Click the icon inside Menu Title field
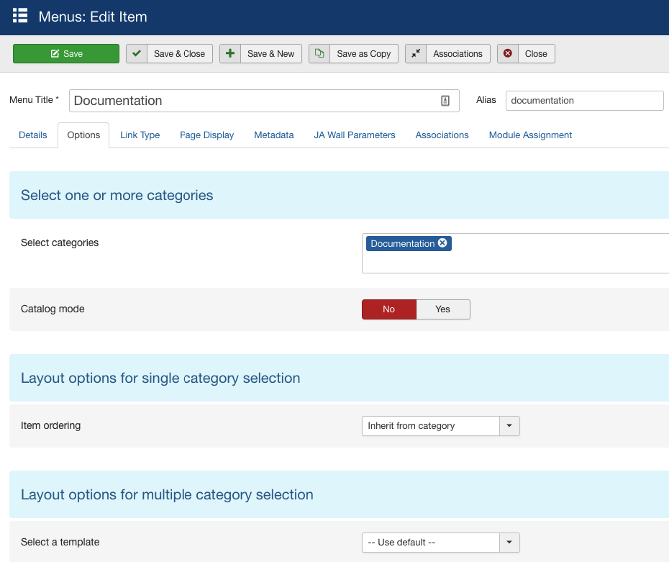Viewport: 669px width, 562px height. click(445, 101)
